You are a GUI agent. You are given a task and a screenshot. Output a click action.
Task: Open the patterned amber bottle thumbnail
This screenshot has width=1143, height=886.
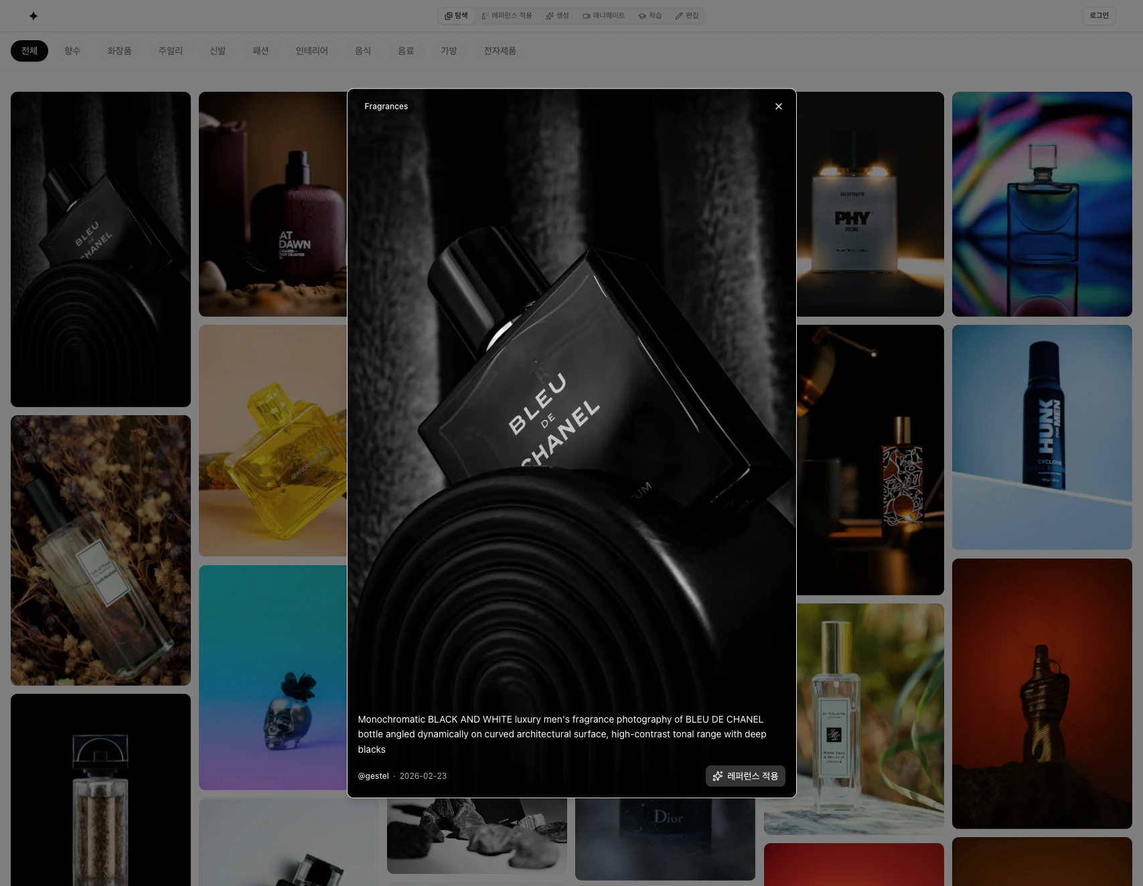(x=870, y=460)
